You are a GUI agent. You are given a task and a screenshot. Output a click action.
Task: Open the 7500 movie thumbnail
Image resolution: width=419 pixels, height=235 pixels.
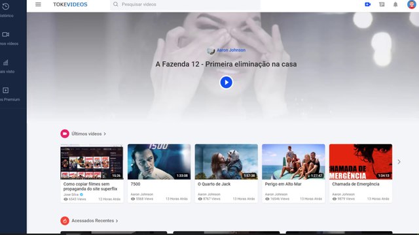point(159,162)
